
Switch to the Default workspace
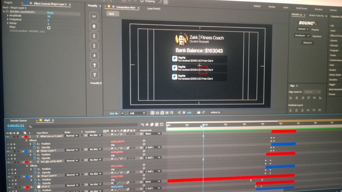pyautogui.click(x=257, y=6)
